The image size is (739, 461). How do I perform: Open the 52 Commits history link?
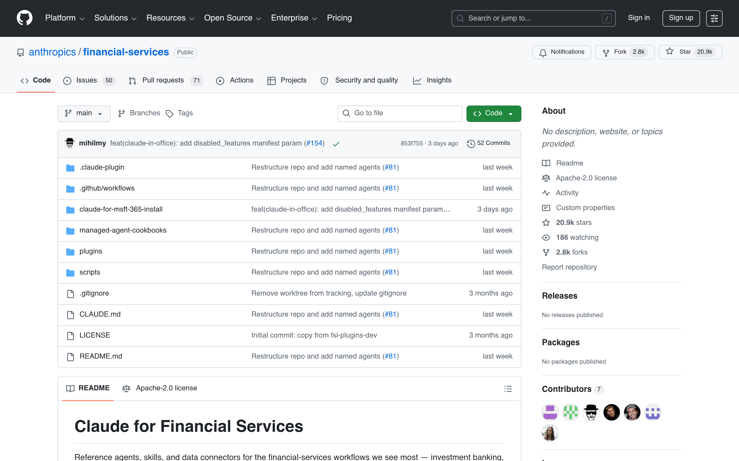[x=489, y=143]
